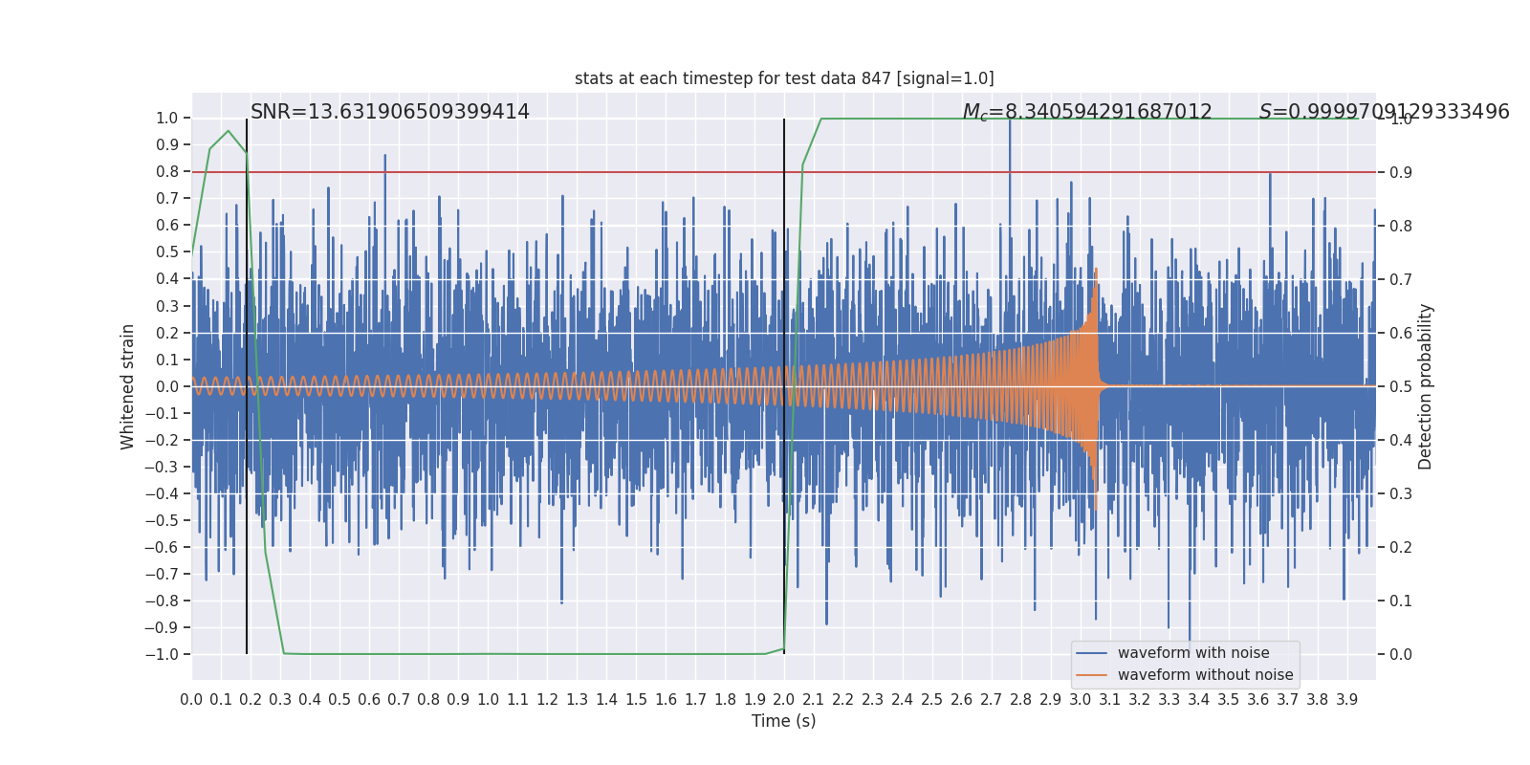
Task: Click the 0.2 tick on the time axis
Action: 251,700
